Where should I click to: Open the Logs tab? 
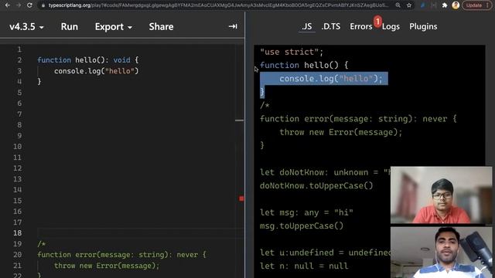click(x=391, y=26)
